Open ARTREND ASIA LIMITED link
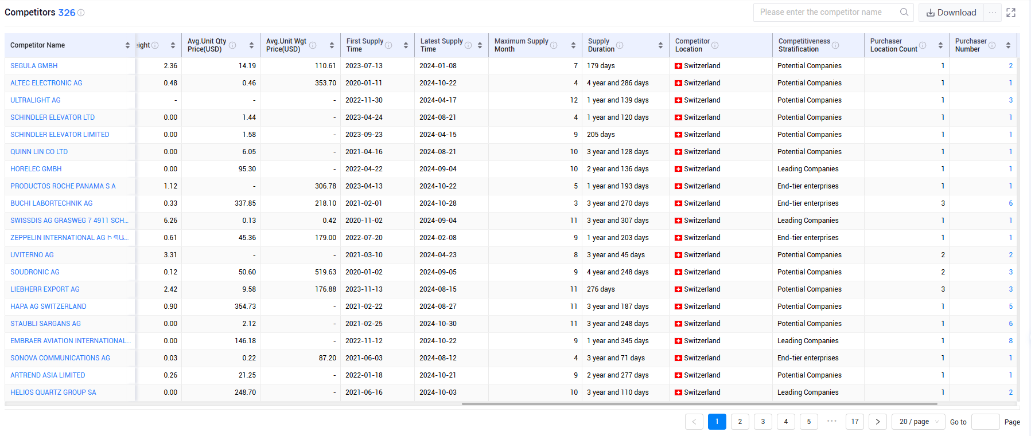This screenshot has height=436, width=1031. click(48, 375)
